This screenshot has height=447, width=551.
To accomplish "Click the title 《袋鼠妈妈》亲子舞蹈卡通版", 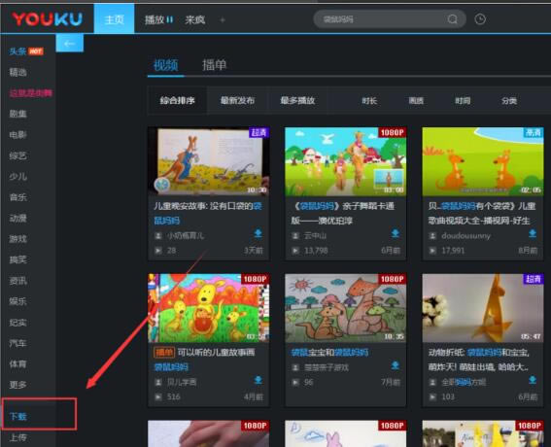I will 343,213.
